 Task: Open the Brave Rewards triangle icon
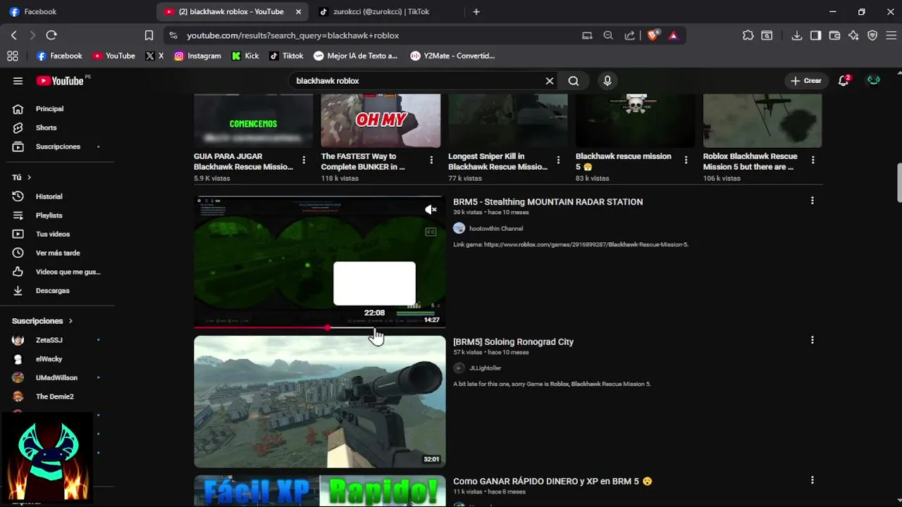click(x=674, y=35)
